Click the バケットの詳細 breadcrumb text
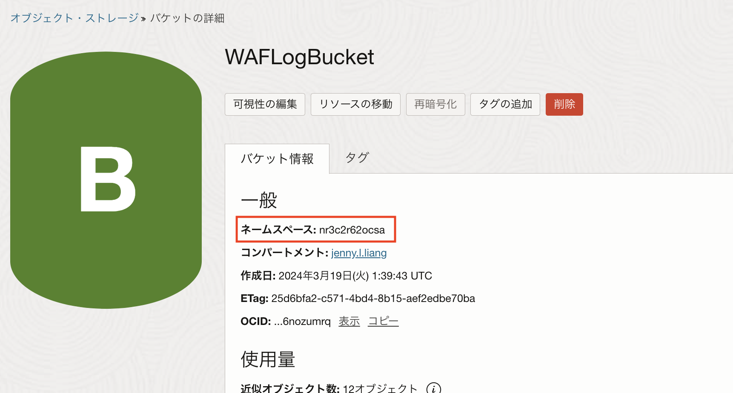The width and height of the screenshot is (733, 393). coord(187,18)
